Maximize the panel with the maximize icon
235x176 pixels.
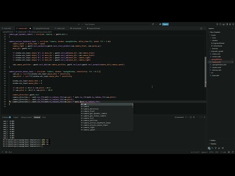[201, 117]
